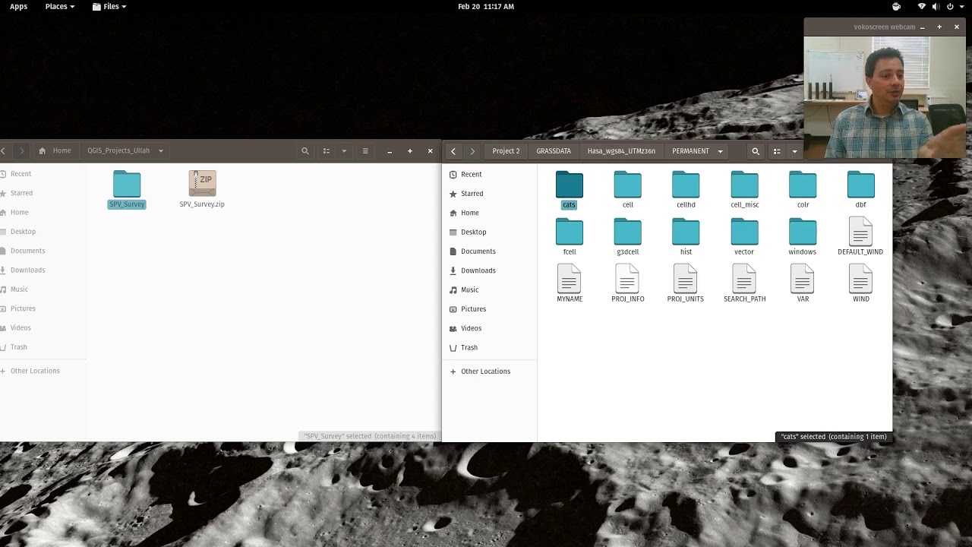Click the volume icon in top bar
The height and width of the screenshot is (547, 972).
click(936, 6)
